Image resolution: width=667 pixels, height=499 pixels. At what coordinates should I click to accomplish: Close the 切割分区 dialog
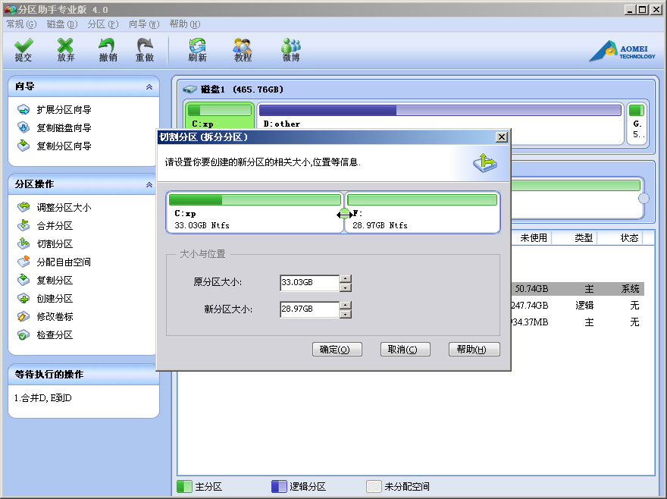tap(501, 137)
